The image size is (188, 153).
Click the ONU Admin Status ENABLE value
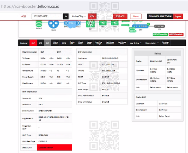(106, 95)
